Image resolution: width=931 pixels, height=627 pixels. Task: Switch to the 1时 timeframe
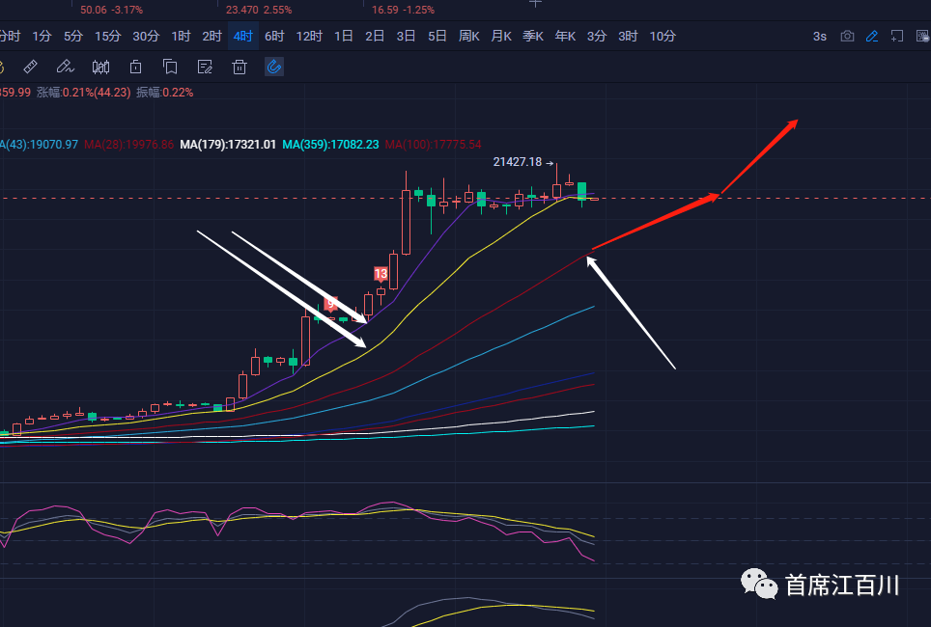181,37
